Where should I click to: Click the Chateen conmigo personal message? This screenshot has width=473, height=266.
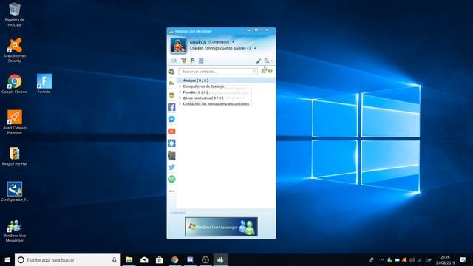coord(220,48)
